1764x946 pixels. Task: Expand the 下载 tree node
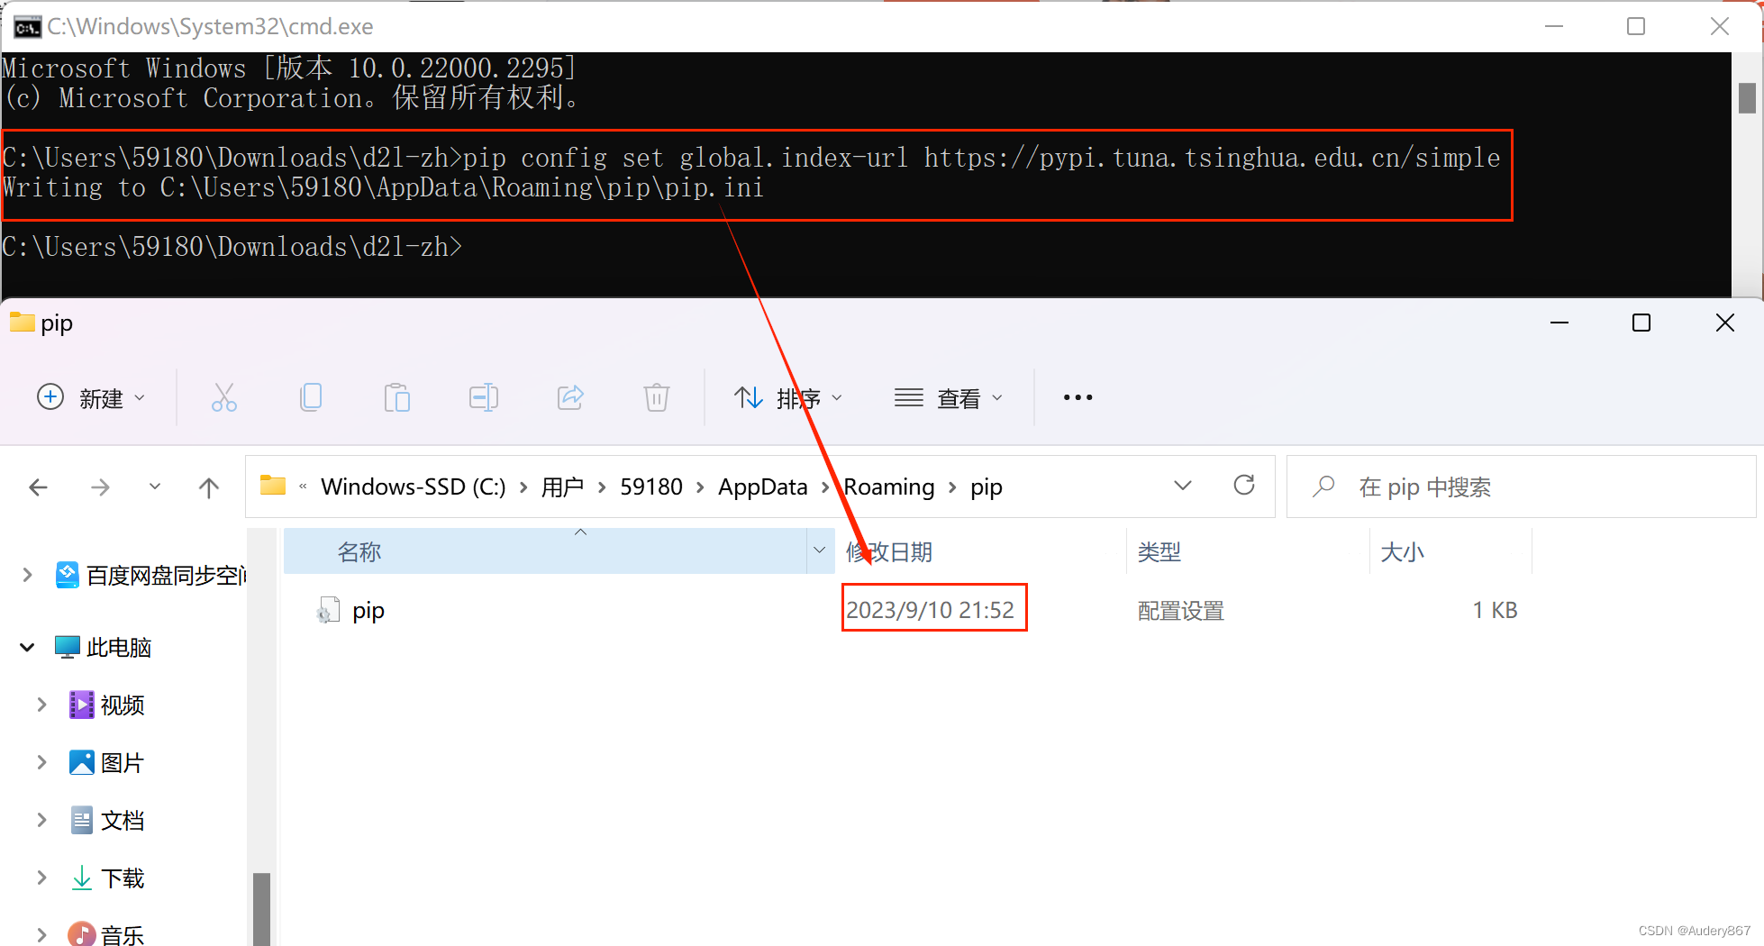[x=41, y=878]
